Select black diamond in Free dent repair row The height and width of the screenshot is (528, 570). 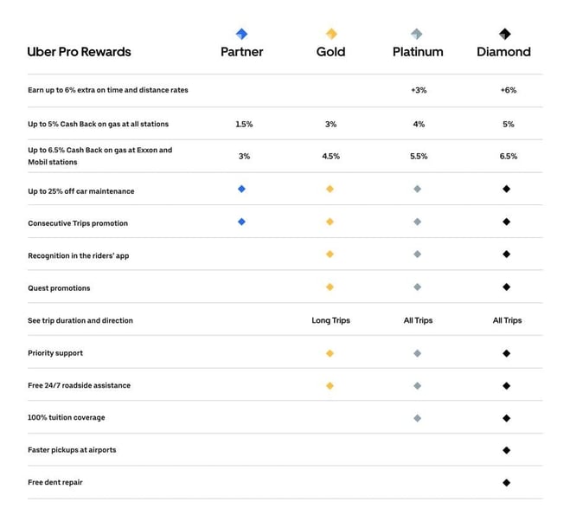coord(506,483)
